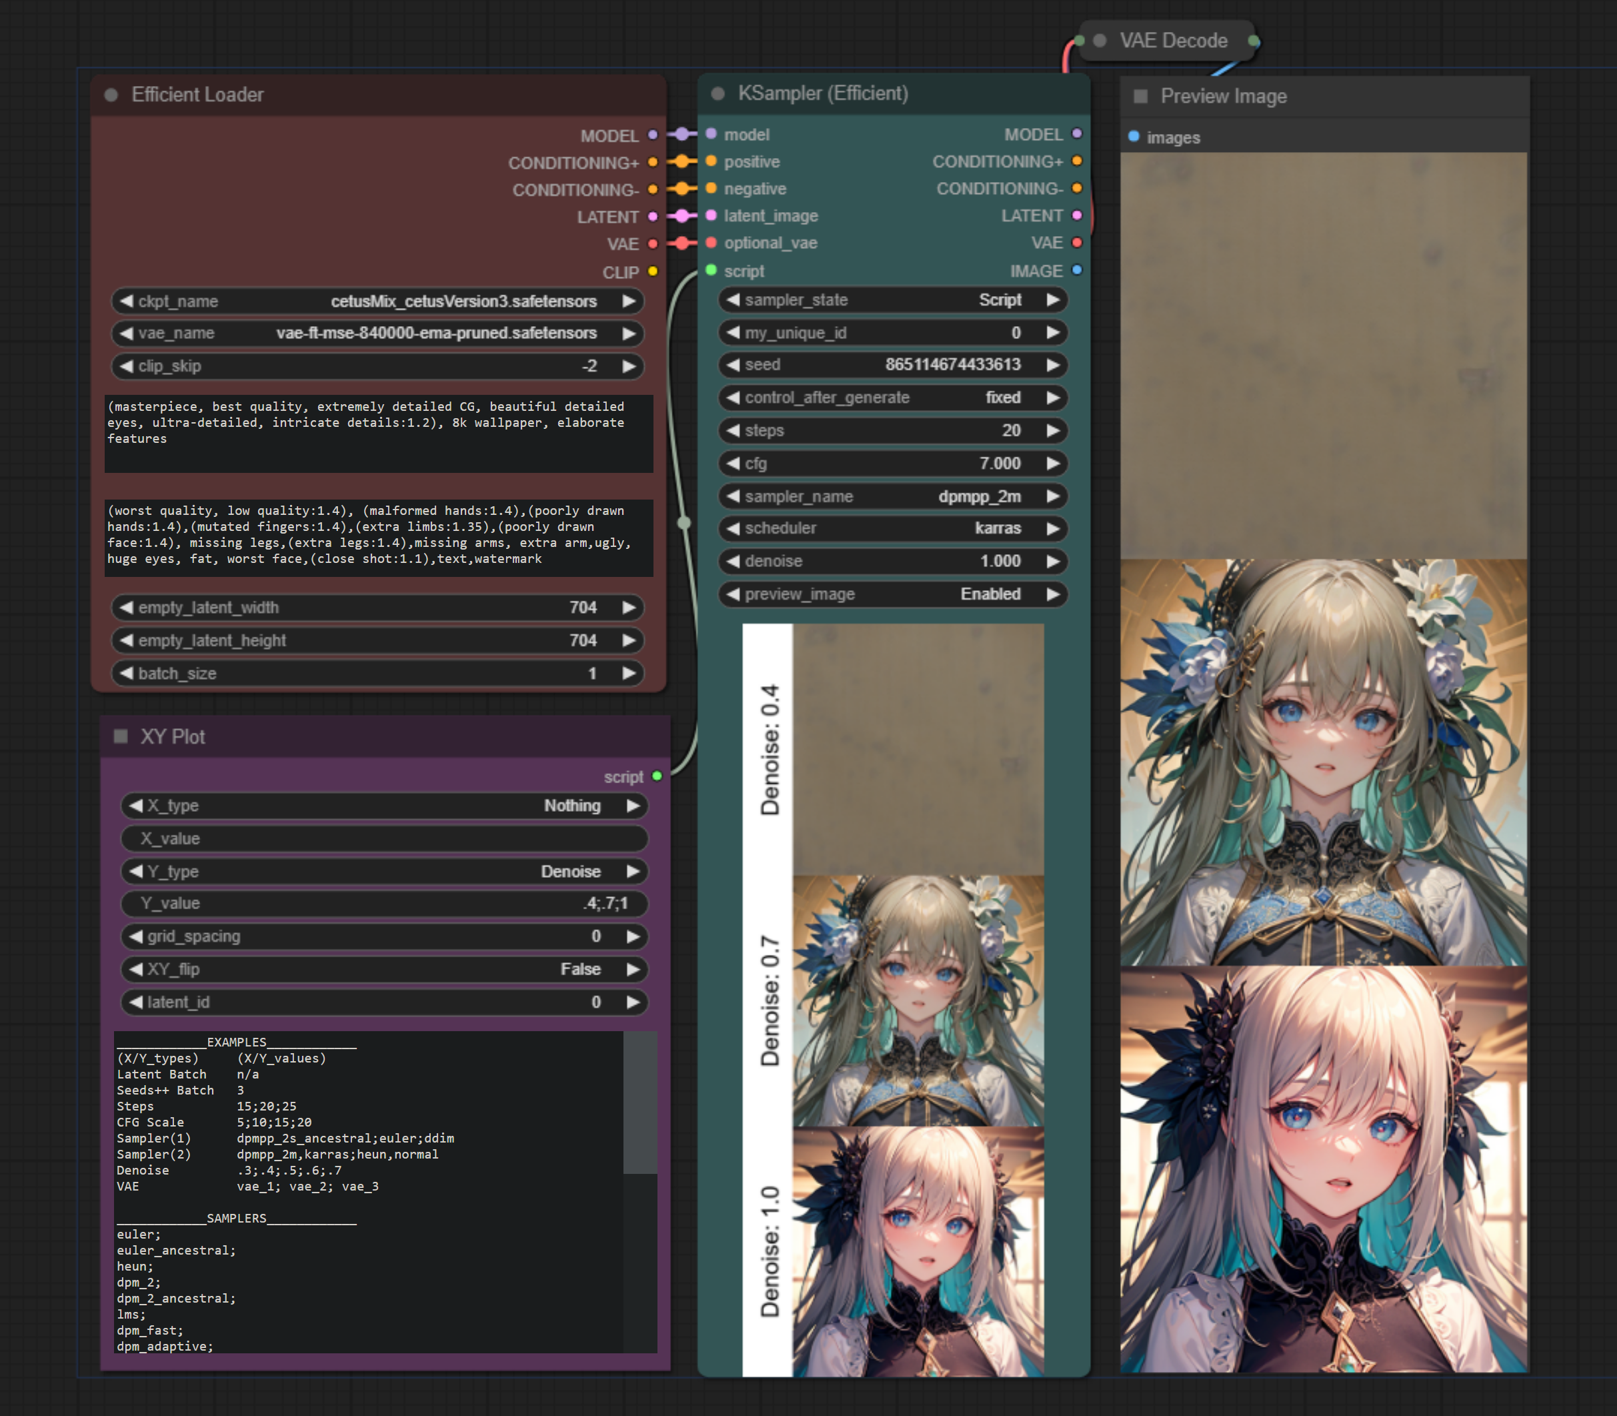Click the XY Plot node collapse square
Image resolution: width=1617 pixels, height=1416 pixels.
(121, 736)
